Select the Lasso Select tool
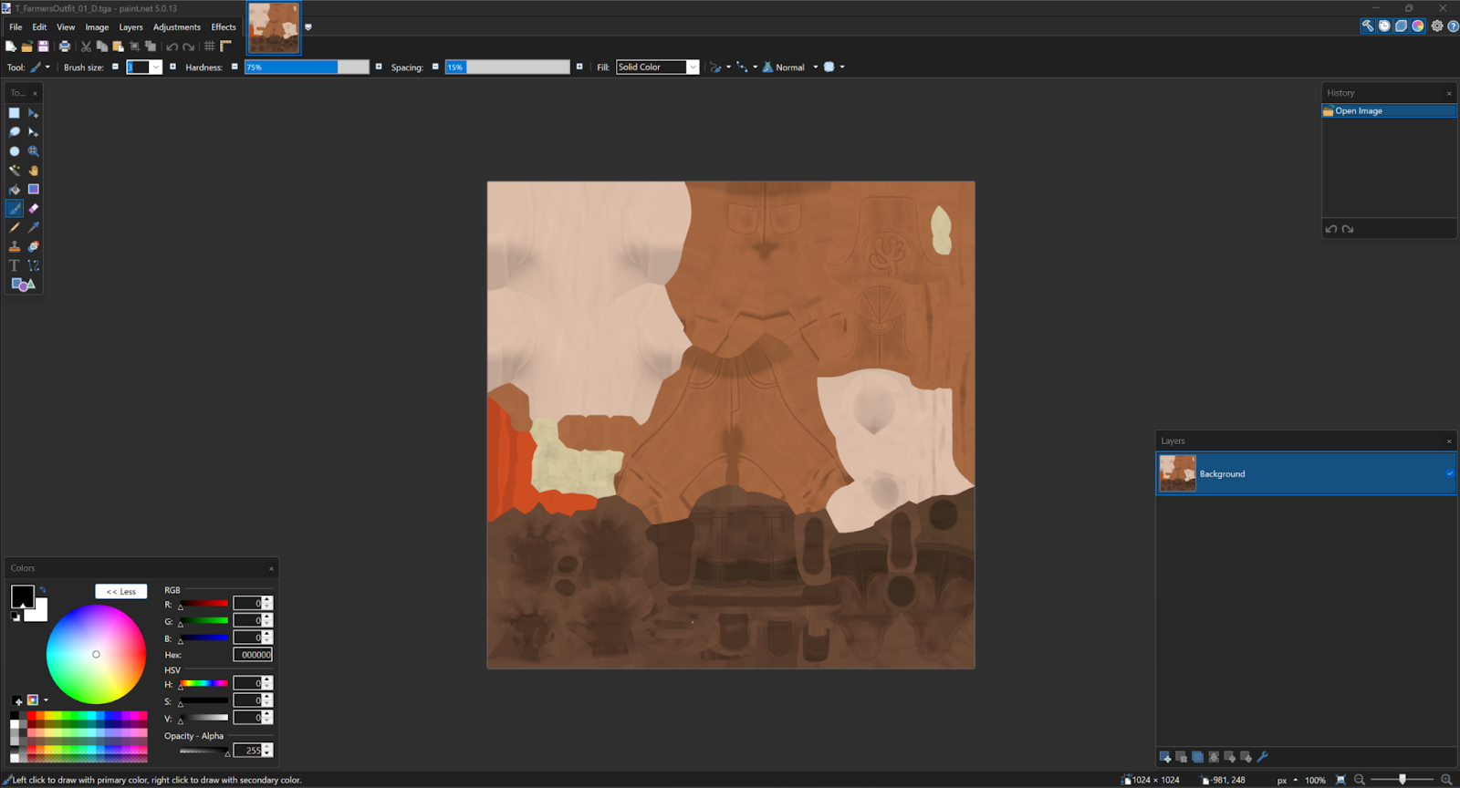Screen dimensions: 1460x788 15,132
